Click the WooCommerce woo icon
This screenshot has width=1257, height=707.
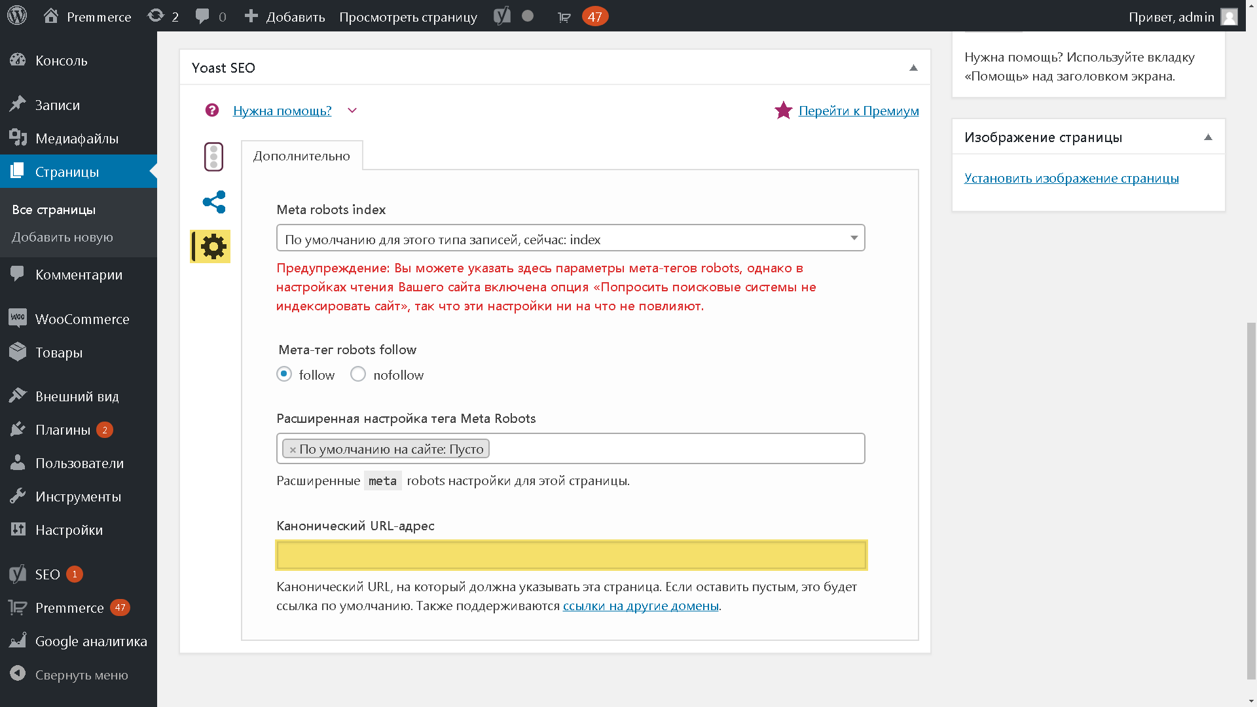[x=18, y=318]
